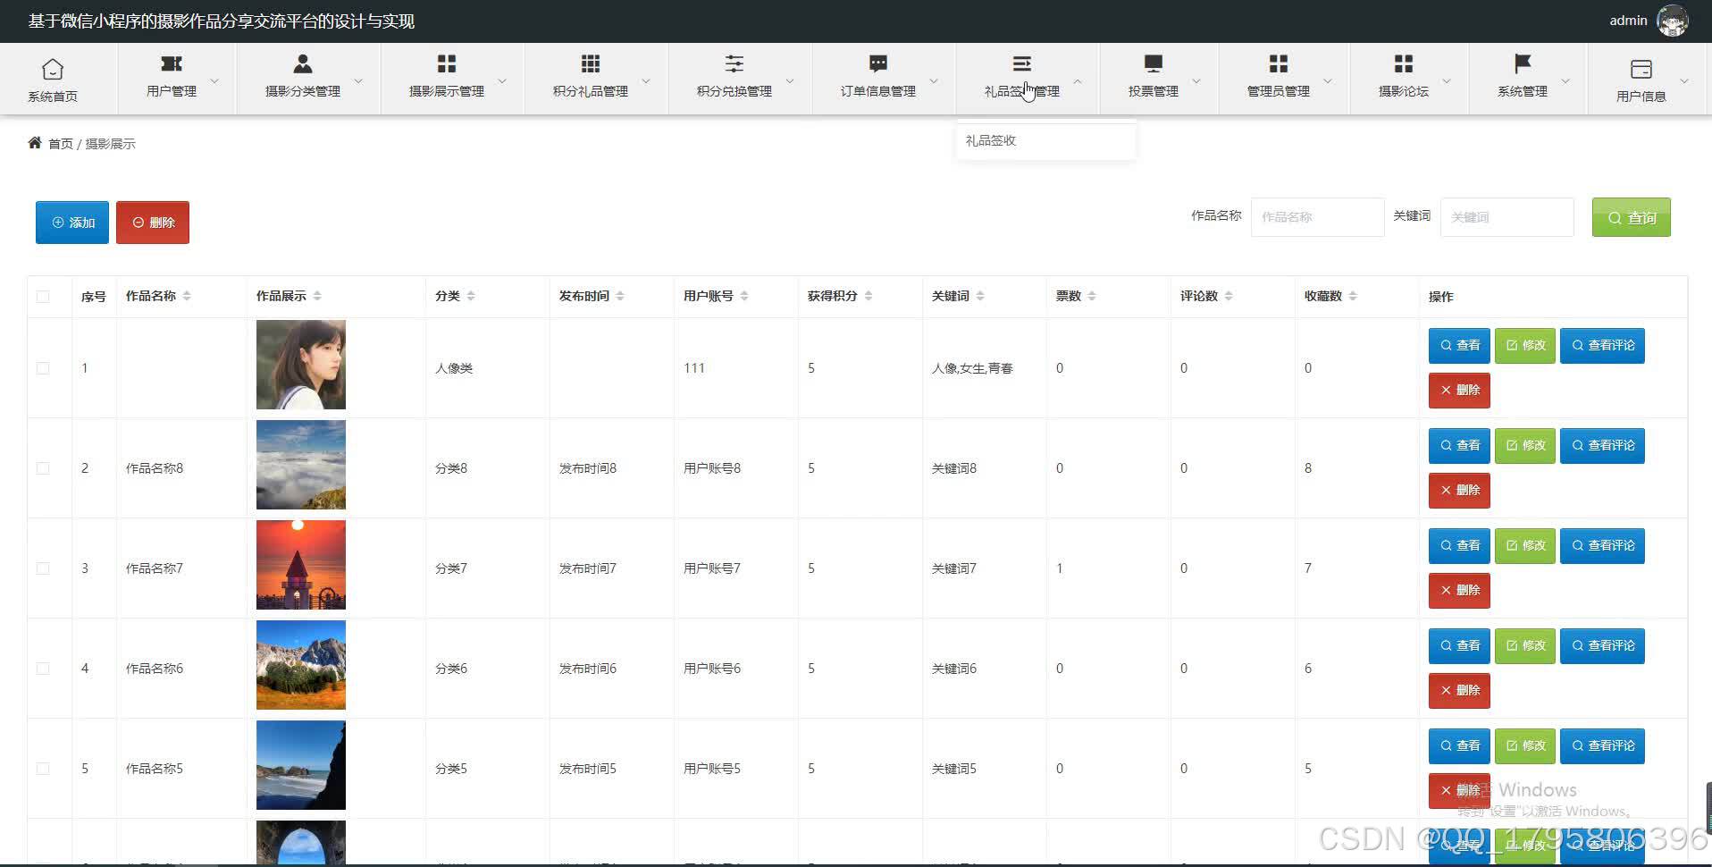The image size is (1712, 867).
Task: Expand the 订单信息管理 menu chevron
Action: tap(934, 80)
